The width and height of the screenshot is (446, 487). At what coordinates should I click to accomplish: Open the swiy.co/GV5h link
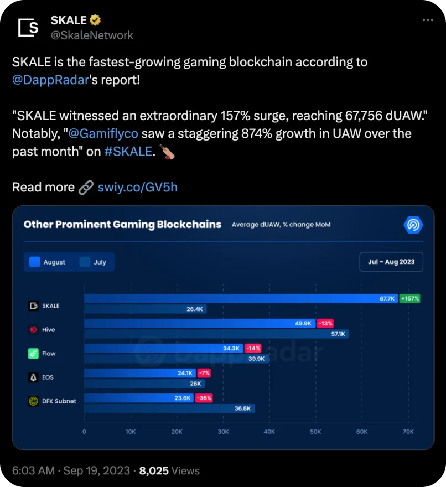tap(138, 188)
